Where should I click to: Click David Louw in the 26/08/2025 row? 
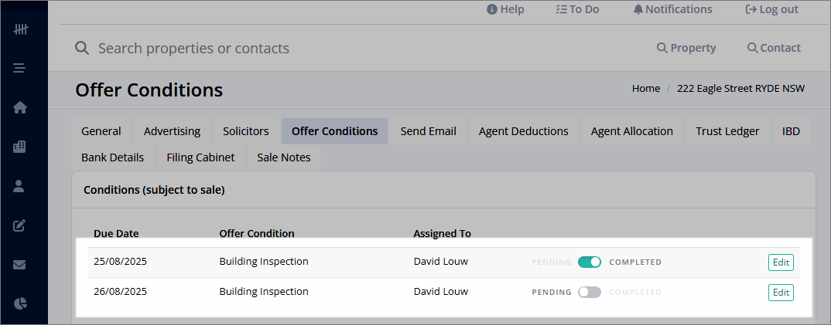(x=441, y=291)
